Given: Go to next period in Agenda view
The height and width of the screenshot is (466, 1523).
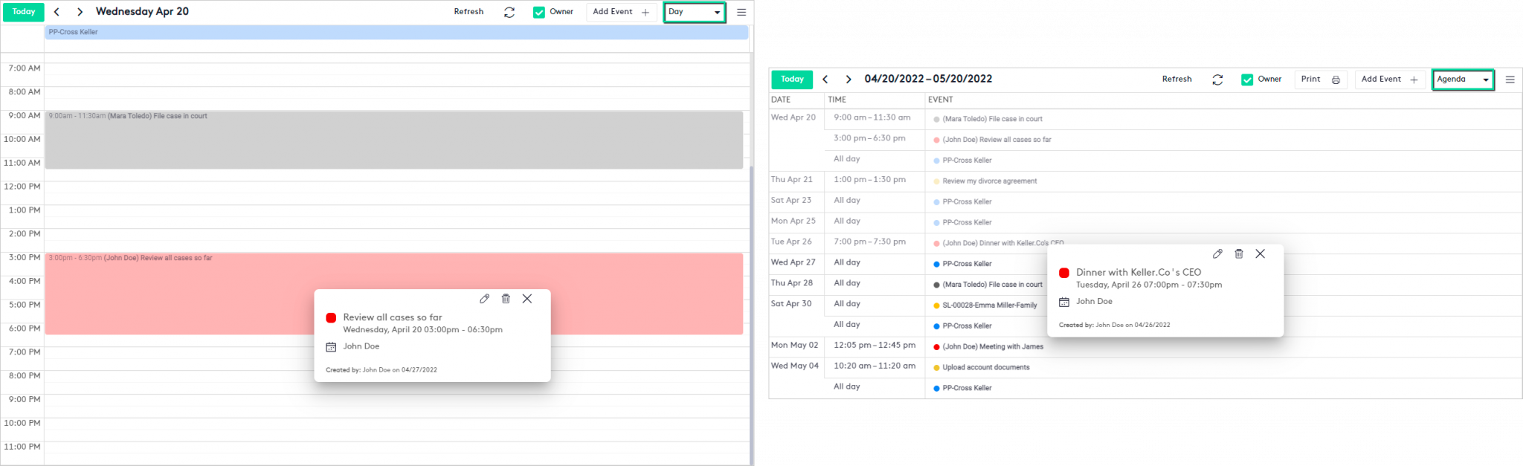Looking at the screenshot, I should pos(848,80).
